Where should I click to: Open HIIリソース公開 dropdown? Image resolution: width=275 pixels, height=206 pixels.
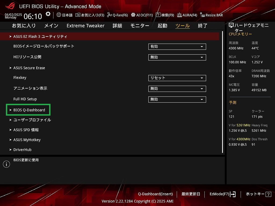[x=177, y=57]
